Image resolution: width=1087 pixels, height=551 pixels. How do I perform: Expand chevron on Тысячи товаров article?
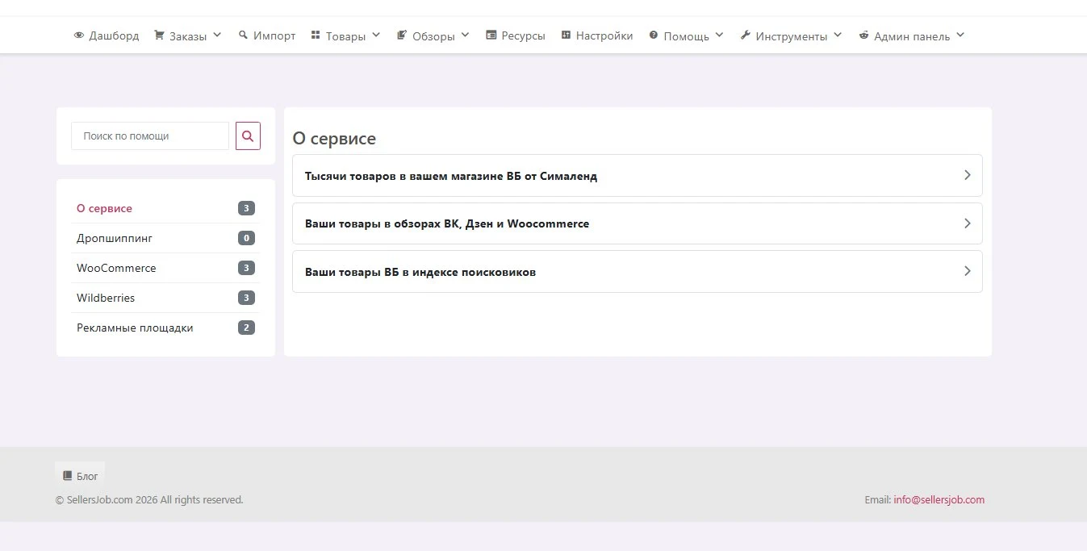tap(967, 175)
